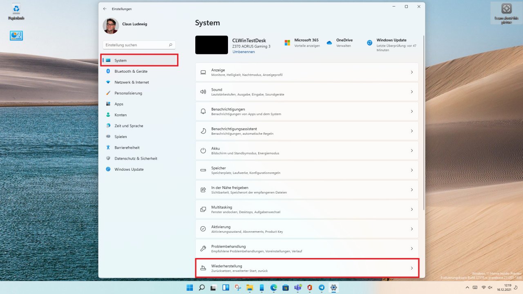Click the wrench icon for Problembehandlung
This screenshot has height=294, width=523.
coord(203,249)
